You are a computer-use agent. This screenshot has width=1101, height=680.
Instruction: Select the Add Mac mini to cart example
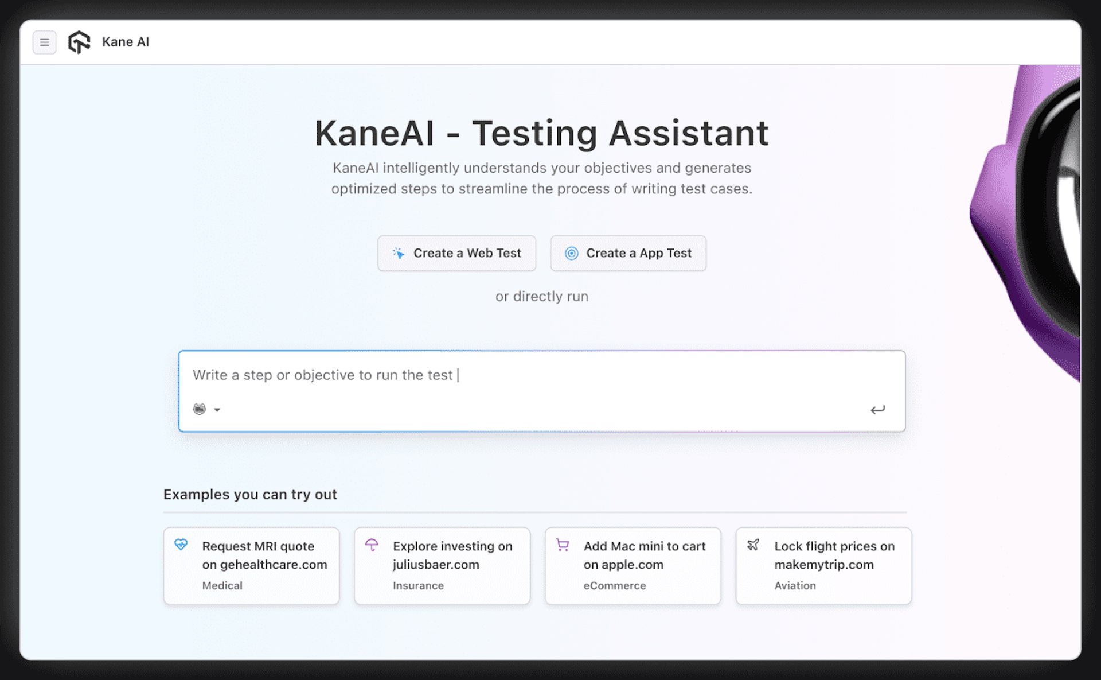tap(633, 566)
